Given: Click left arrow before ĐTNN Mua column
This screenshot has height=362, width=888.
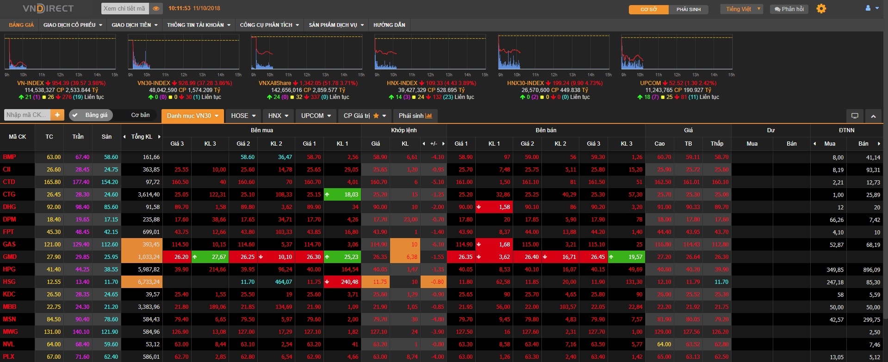Looking at the screenshot, I should click(x=815, y=144).
